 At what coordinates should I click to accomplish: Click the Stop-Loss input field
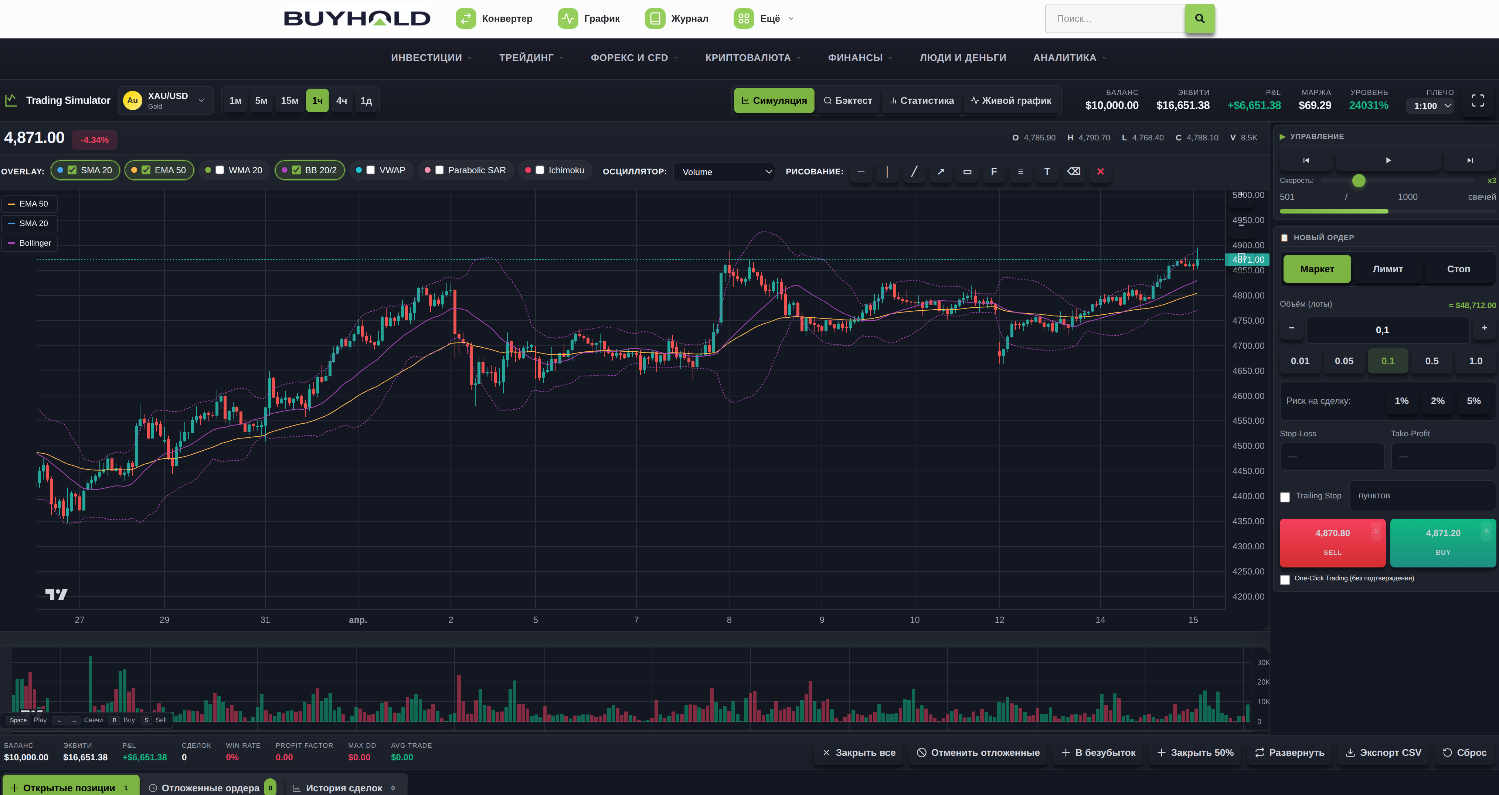(x=1332, y=457)
